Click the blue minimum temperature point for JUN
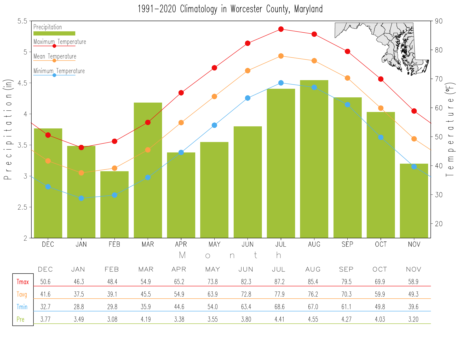The width and height of the screenshot is (460, 355). [248, 98]
